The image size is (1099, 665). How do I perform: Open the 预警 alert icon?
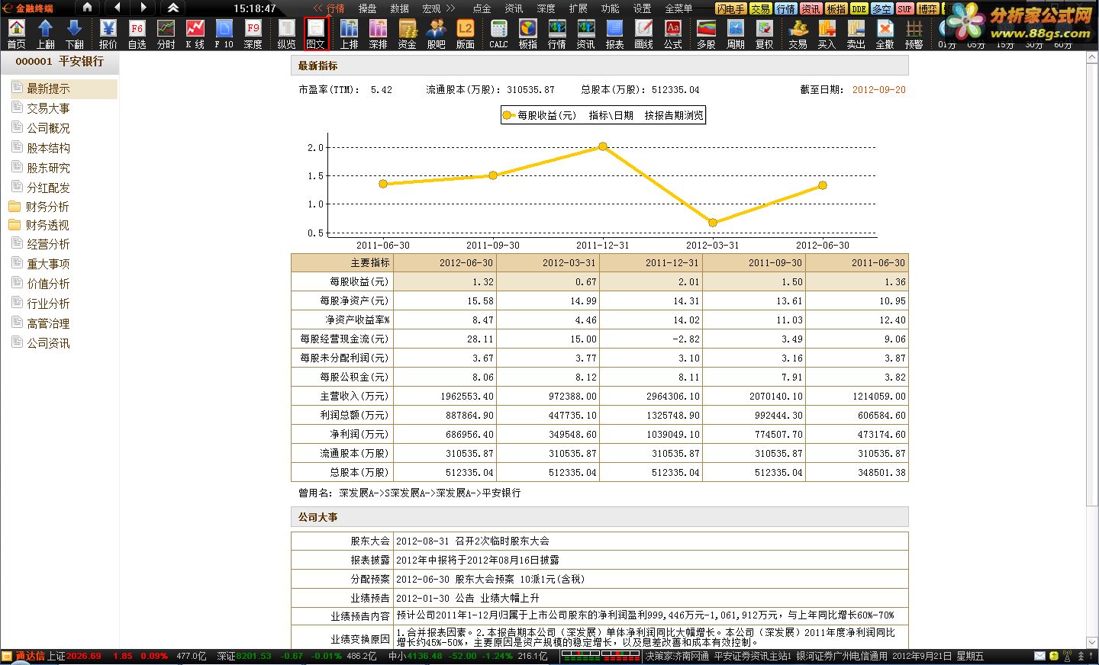click(914, 34)
